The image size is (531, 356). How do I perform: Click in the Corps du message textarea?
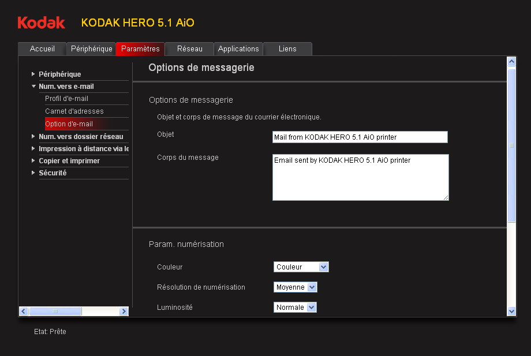pos(360,177)
